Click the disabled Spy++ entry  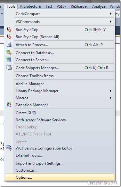pos(60,141)
